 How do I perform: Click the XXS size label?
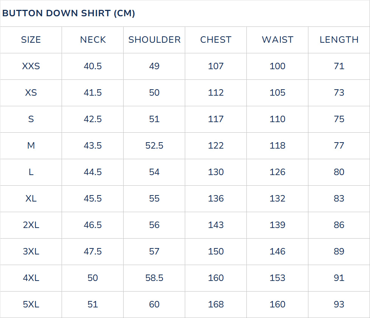pos(31,66)
